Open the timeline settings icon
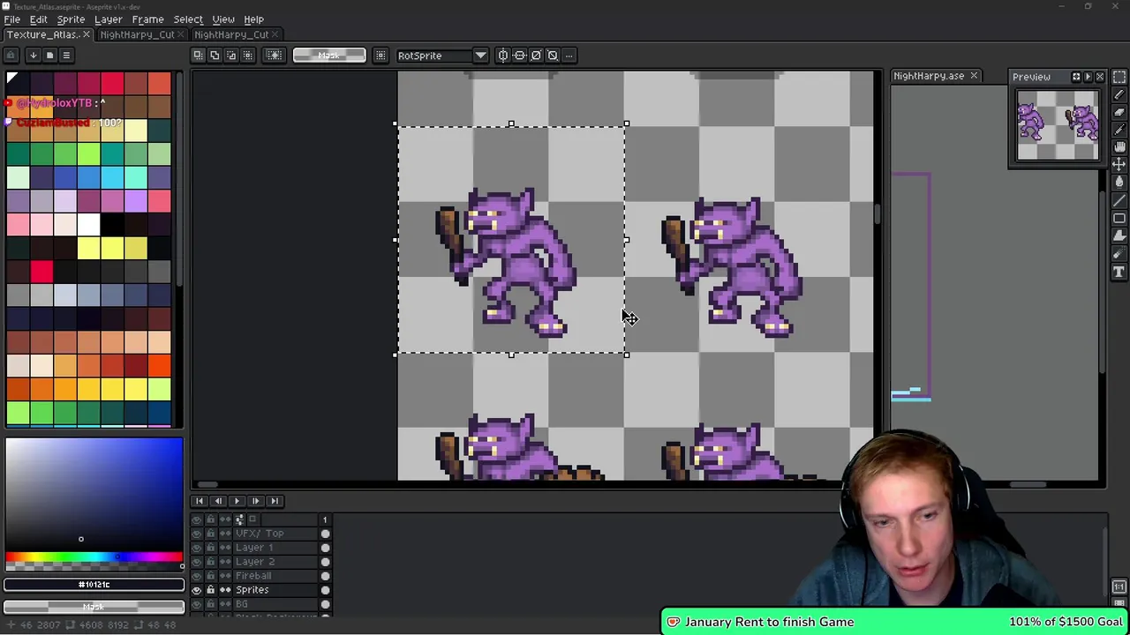 pyautogui.click(x=240, y=519)
